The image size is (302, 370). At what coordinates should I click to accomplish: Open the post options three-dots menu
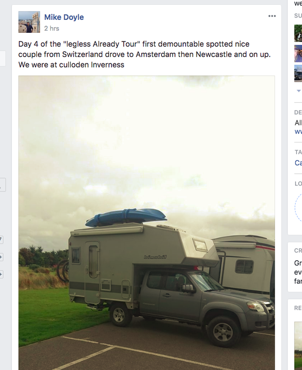coord(272,16)
